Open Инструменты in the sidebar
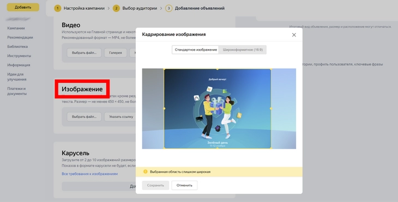Screen dimensions: 398x202 click(x=19, y=56)
